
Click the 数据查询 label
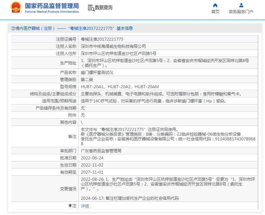[104, 7]
